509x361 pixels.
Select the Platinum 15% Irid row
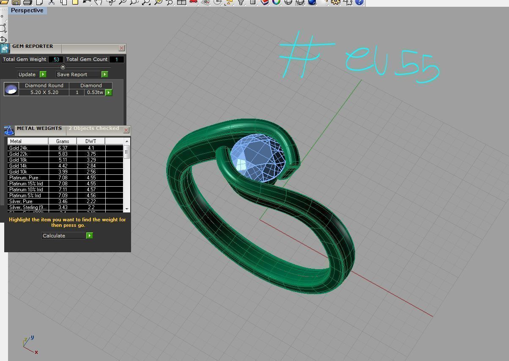pos(65,184)
